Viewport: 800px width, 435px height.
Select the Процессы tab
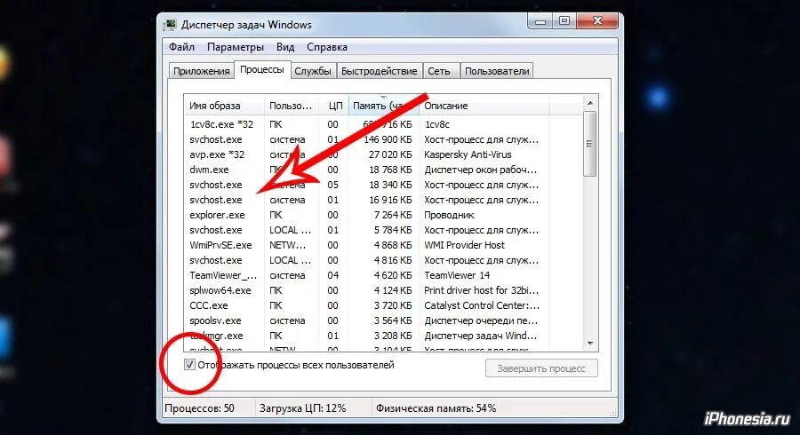(261, 70)
